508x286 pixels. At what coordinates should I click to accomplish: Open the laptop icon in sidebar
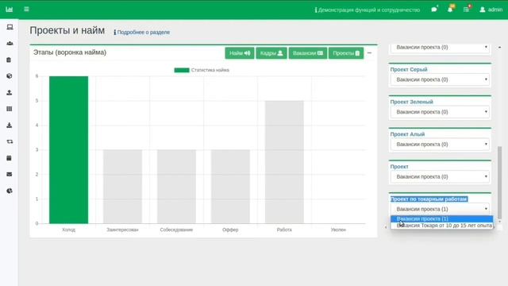coord(10,27)
